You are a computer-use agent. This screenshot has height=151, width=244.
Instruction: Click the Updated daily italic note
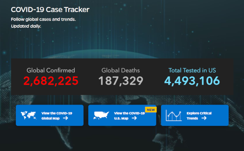(26, 26)
